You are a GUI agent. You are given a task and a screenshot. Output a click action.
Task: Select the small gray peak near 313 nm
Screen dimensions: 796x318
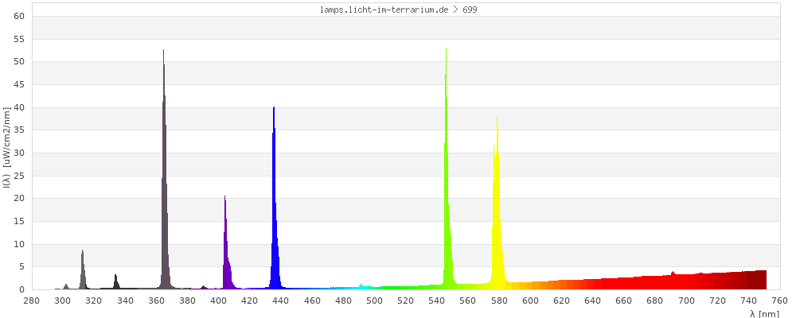pos(82,272)
